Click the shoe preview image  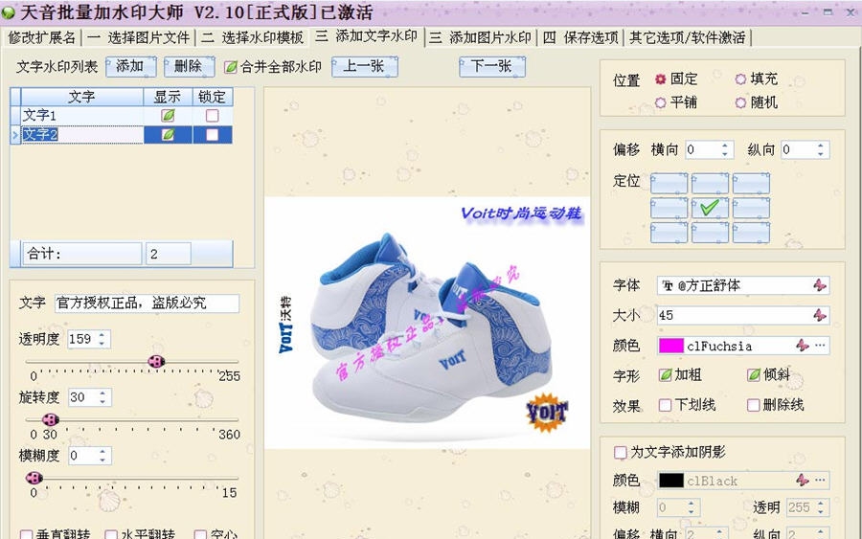pyautogui.click(x=427, y=323)
